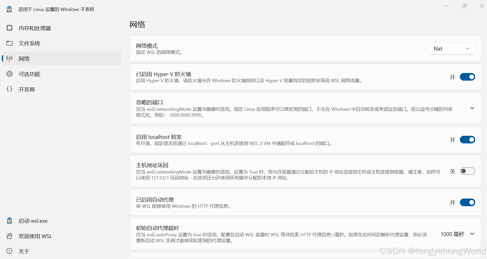Open the 文件系统 settings page
Viewport: 487px width, 259px height.
[x=61, y=43]
